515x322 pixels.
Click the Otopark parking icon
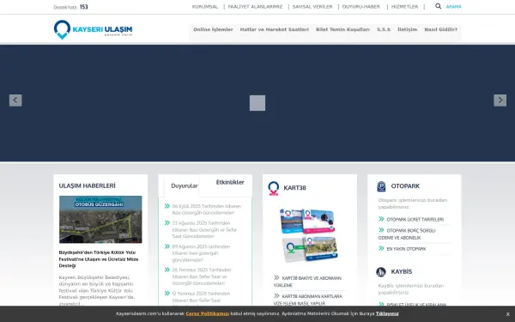(381, 186)
